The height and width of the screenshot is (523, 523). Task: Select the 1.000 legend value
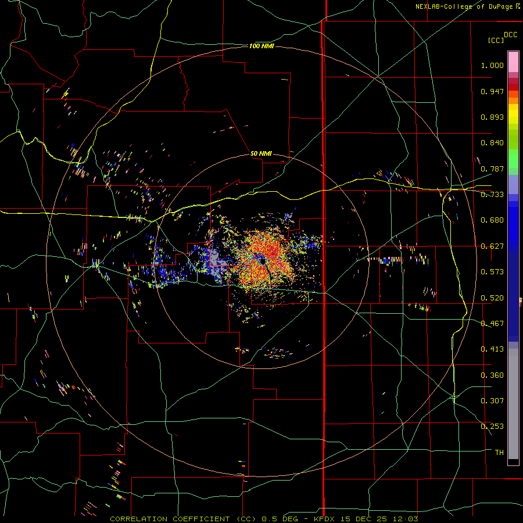pos(492,65)
